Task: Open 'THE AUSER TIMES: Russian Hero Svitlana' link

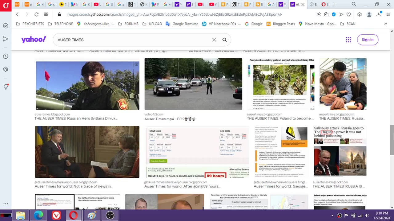Action: pyautogui.click(x=76, y=118)
